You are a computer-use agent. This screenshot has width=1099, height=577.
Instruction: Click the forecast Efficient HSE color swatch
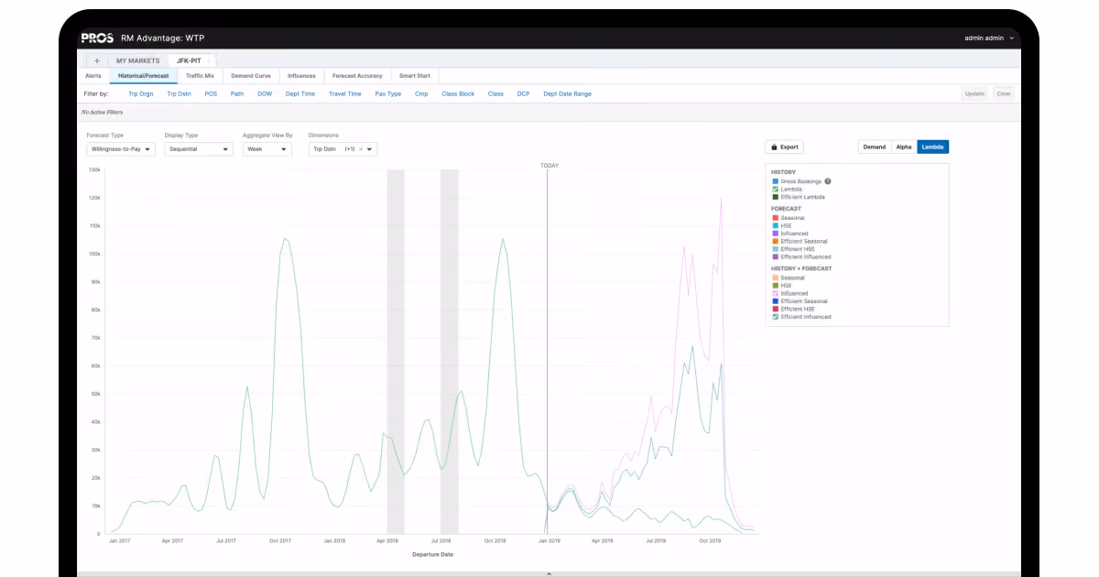(x=775, y=249)
